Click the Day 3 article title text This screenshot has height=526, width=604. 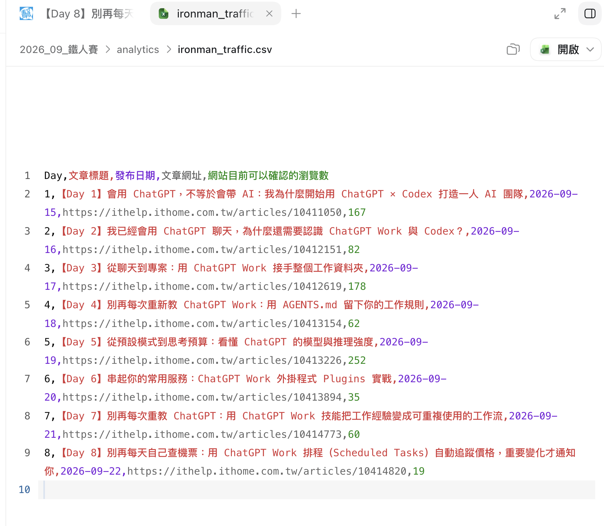(x=212, y=268)
